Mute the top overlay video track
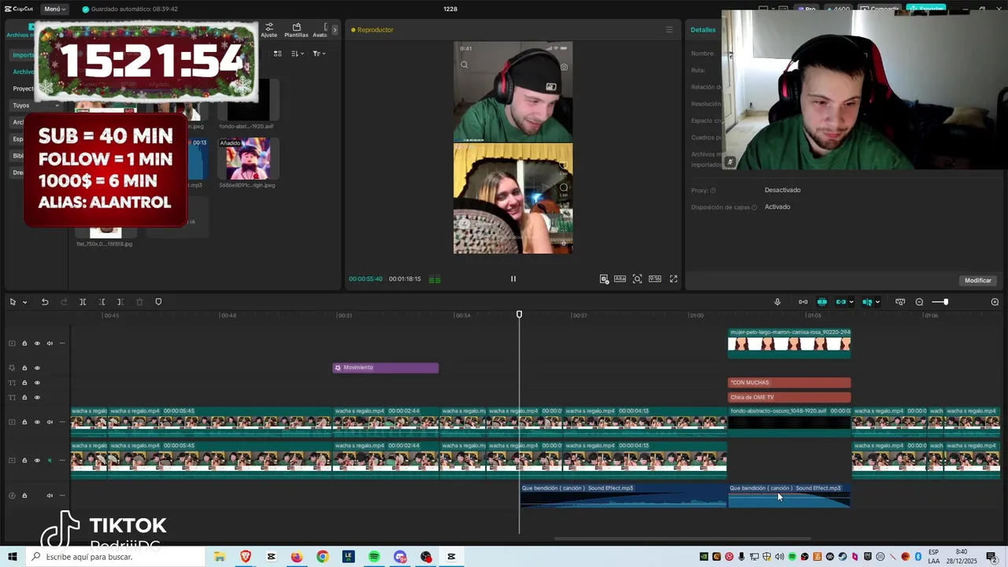1008x567 pixels. coord(50,343)
